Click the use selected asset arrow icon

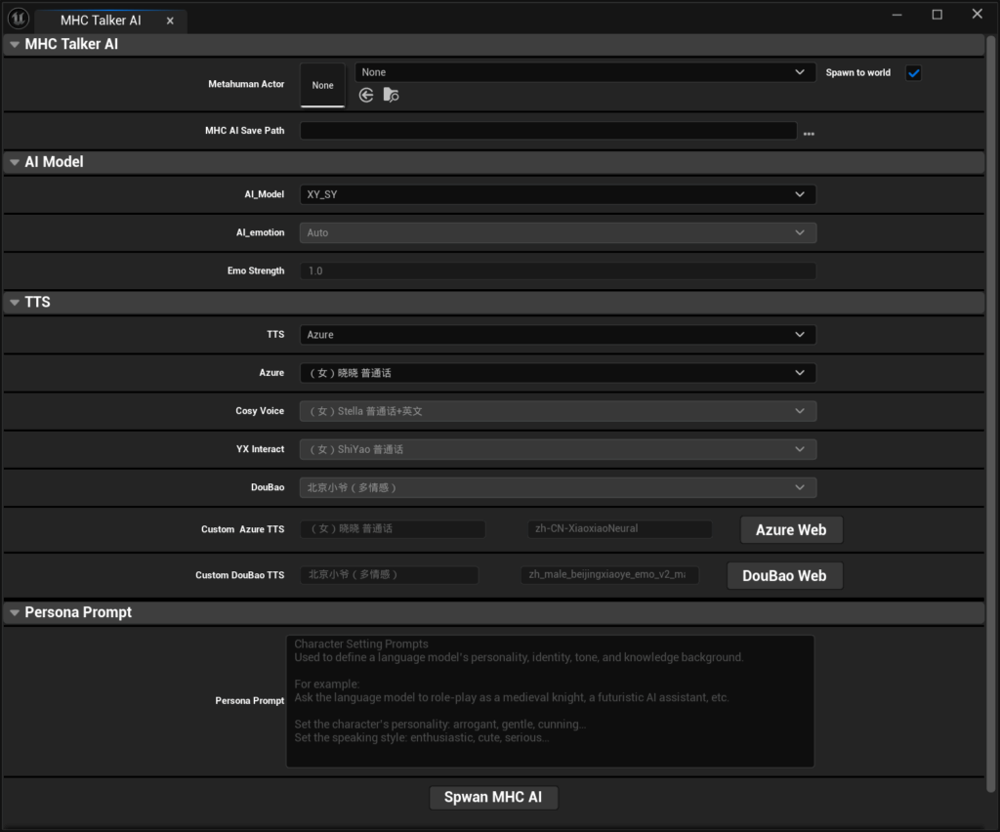366,95
